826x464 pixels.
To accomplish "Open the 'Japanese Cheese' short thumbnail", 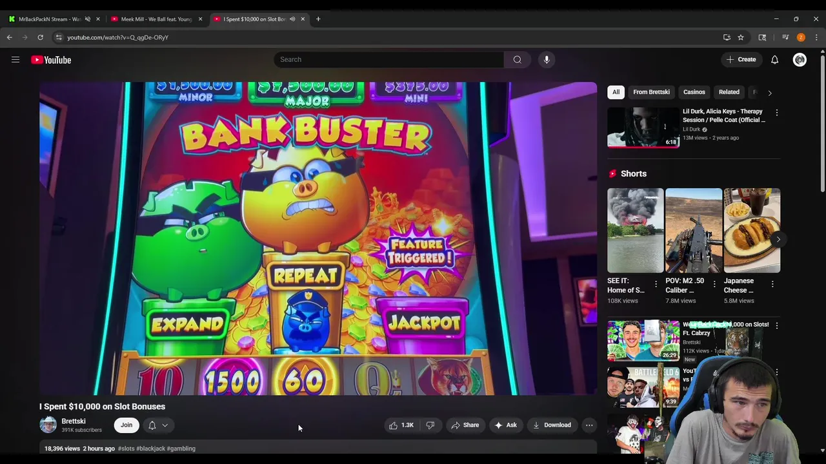I will pyautogui.click(x=752, y=231).
